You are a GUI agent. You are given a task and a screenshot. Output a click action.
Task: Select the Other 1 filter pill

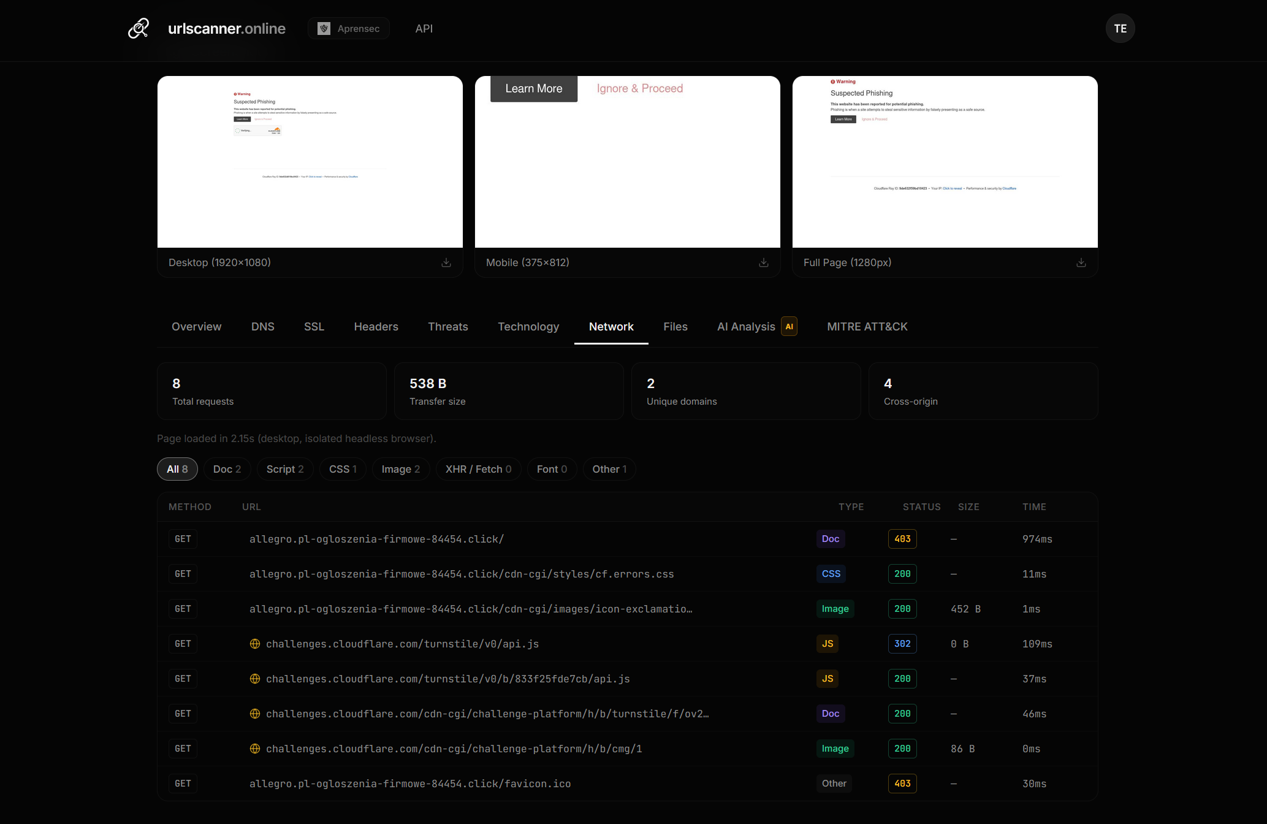pos(609,468)
